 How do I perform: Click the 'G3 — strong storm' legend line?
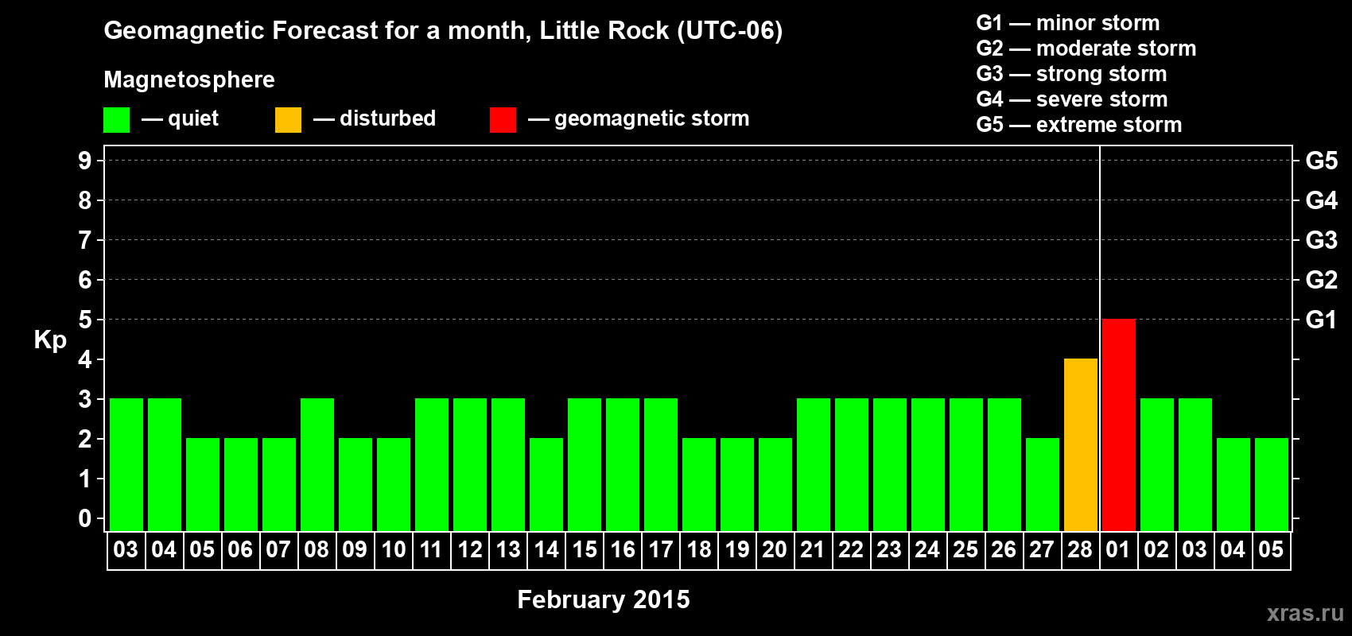coord(1071,74)
